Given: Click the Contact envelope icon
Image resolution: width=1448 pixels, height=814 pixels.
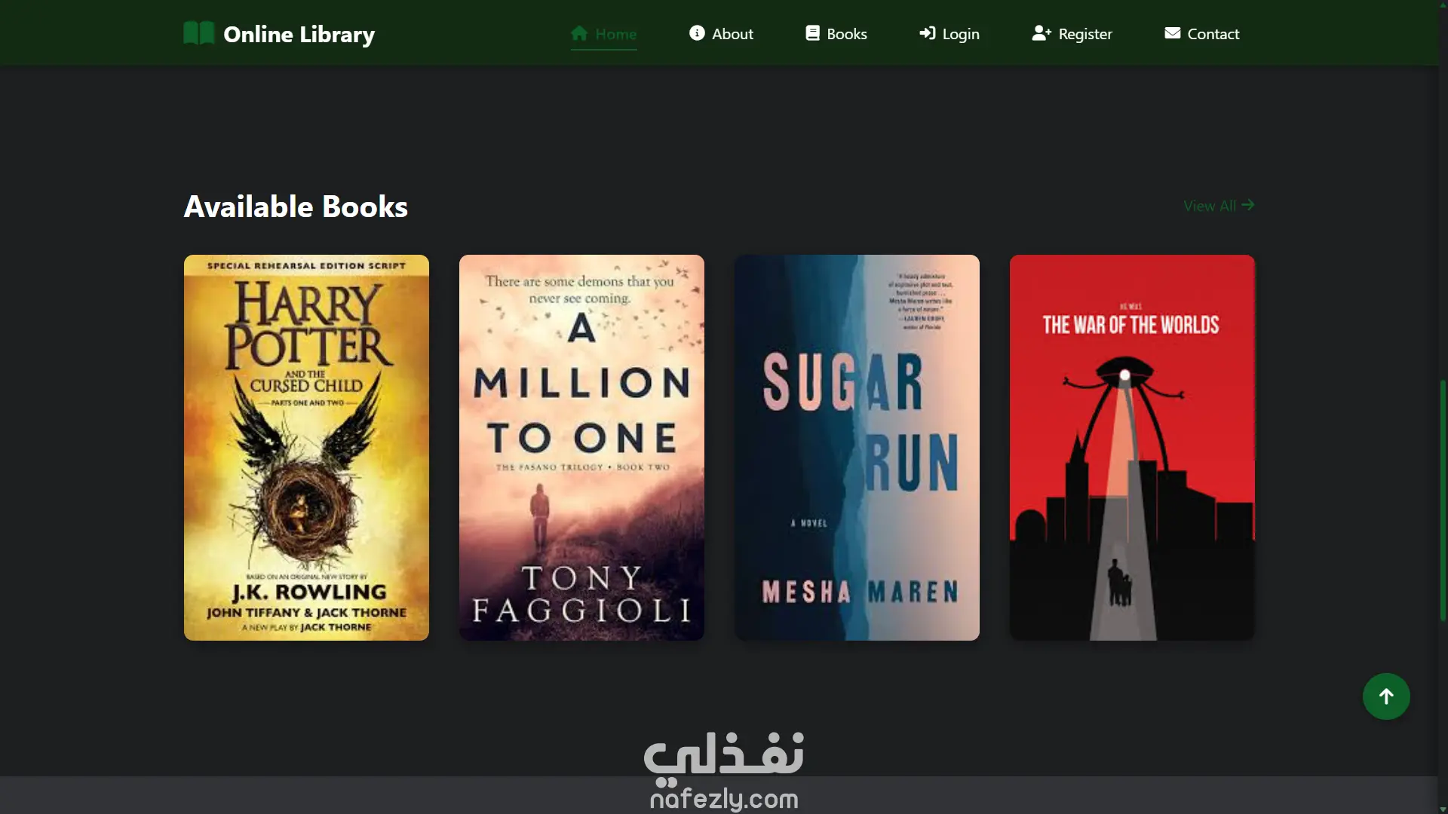Looking at the screenshot, I should pyautogui.click(x=1172, y=33).
